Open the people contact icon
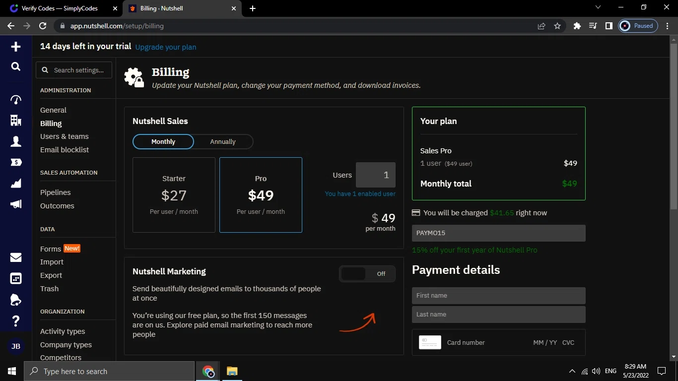This screenshot has height=381, width=678. [16, 141]
